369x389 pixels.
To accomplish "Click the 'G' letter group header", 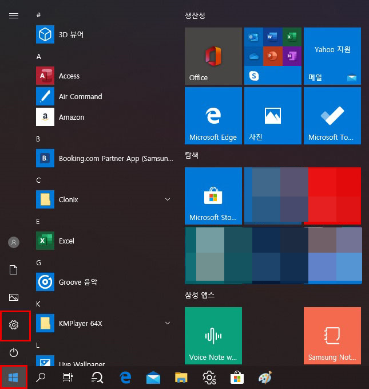I will point(39,262).
